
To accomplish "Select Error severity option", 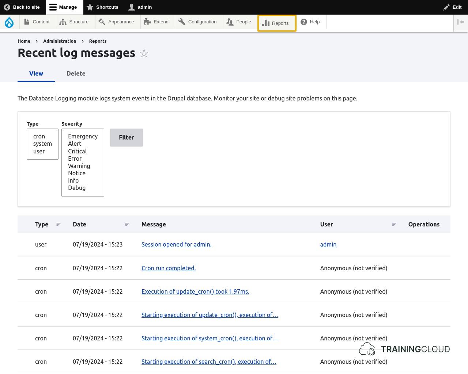I will [x=83, y=159].
